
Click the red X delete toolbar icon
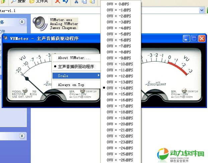point(58,2)
